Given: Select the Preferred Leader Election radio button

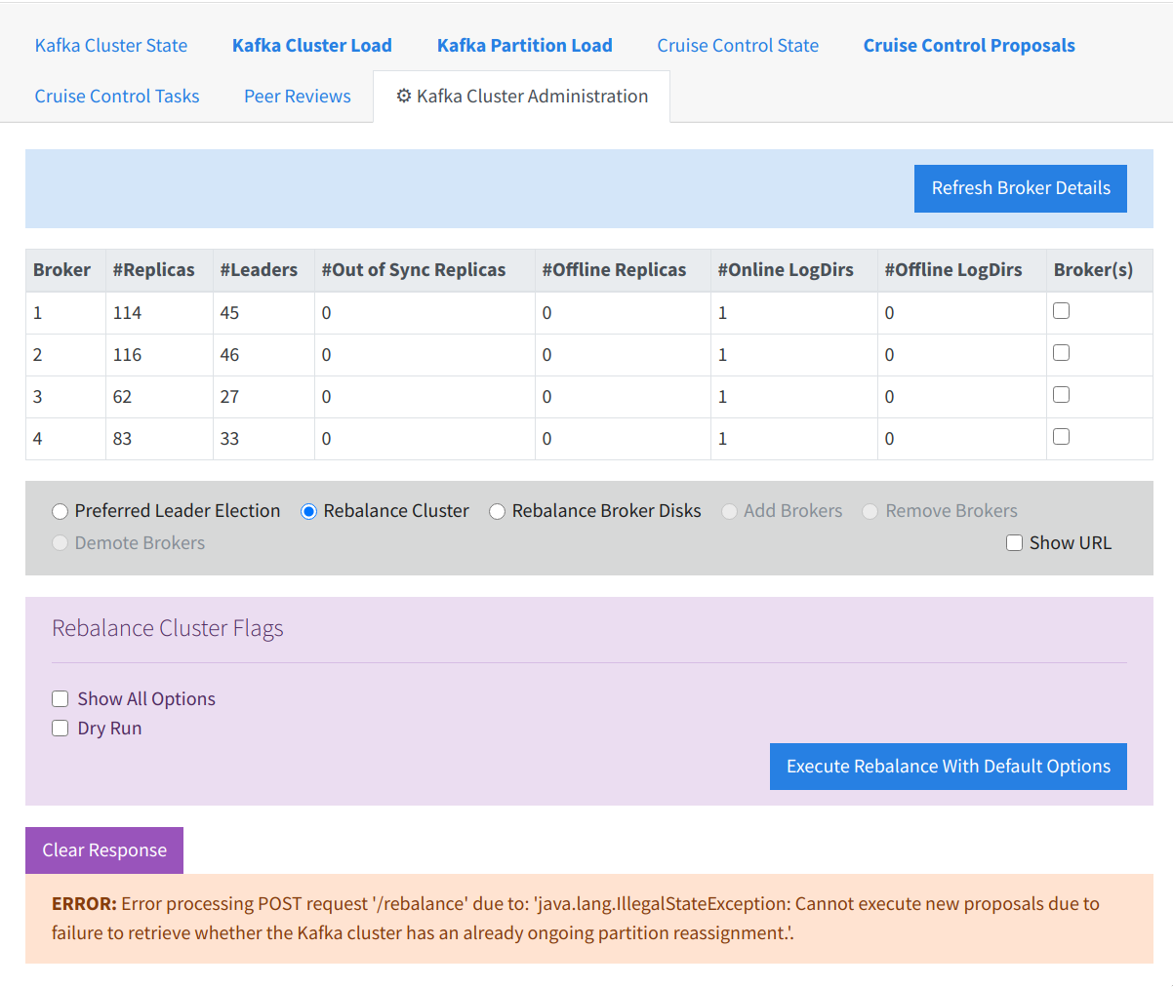Looking at the screenshot, I should [x=60, y=510].
